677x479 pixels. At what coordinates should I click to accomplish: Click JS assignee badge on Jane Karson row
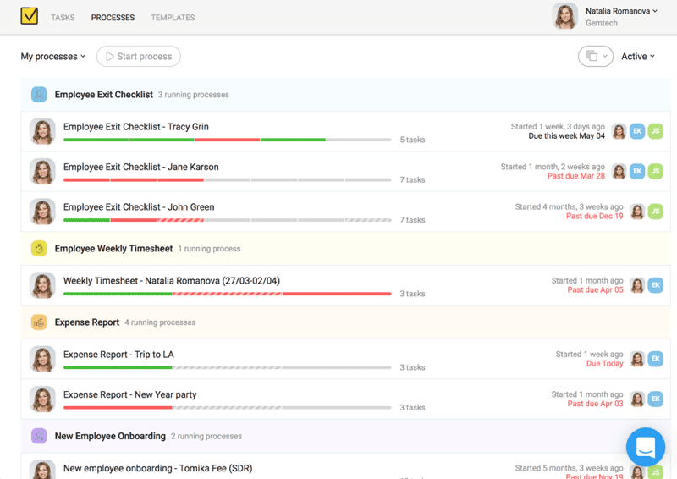[x=656, y=171]
